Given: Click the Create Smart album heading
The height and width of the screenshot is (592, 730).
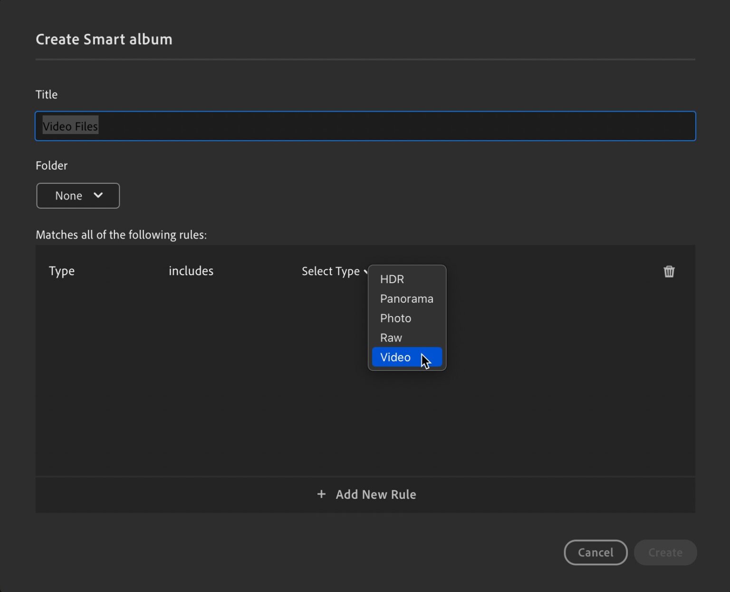Looking at the screenshot, I should coord(104,39).
